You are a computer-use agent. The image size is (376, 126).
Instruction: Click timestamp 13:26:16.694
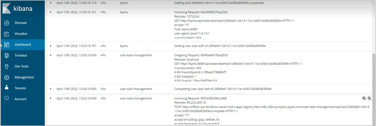coord(76,98)
